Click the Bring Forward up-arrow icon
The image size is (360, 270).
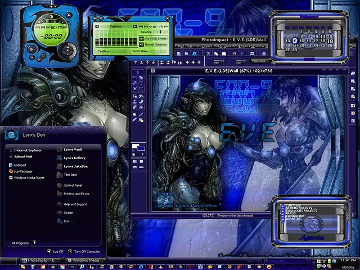[x=136, y=62]
